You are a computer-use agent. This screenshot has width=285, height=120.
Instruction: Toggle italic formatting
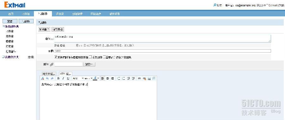coord(63,78)
